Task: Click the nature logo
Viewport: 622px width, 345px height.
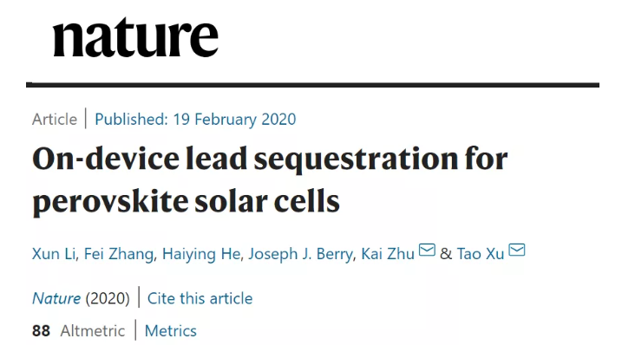Action: click(135, 37)
